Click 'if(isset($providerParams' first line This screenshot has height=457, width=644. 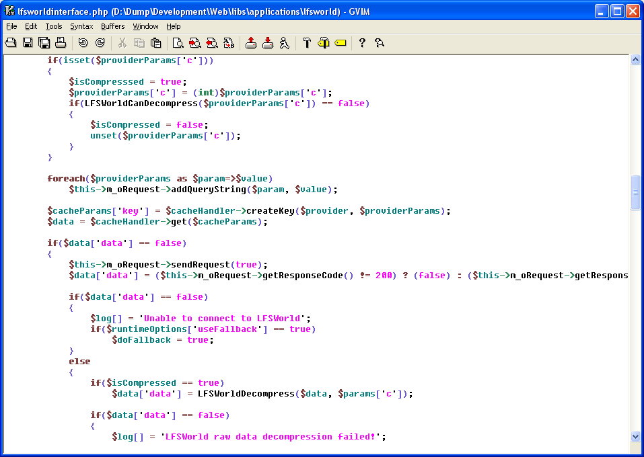(131, 60)
